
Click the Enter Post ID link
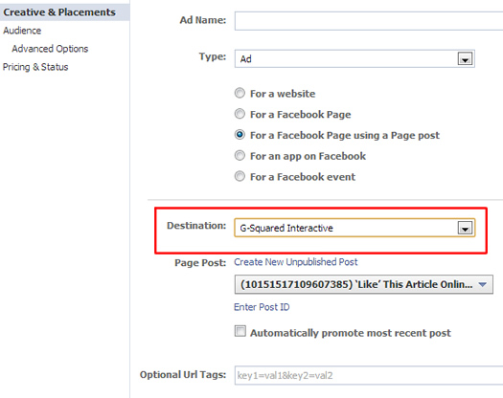262,307
